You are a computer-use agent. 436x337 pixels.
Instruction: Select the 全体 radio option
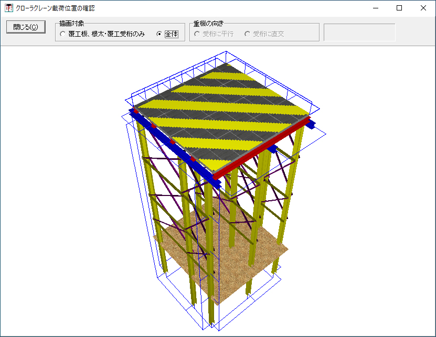click(167, 34)
